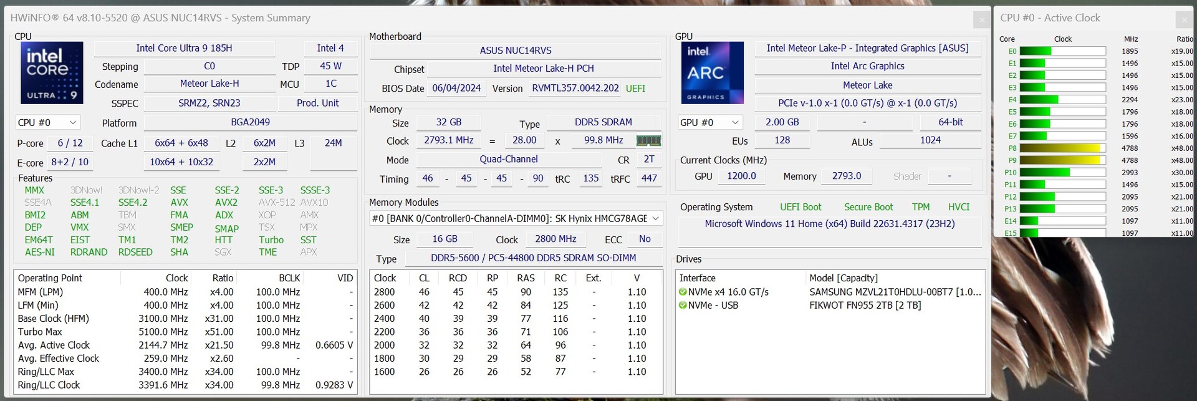
Task: Open the GPU #0 selector dropdown
Action: coord(711,123)
